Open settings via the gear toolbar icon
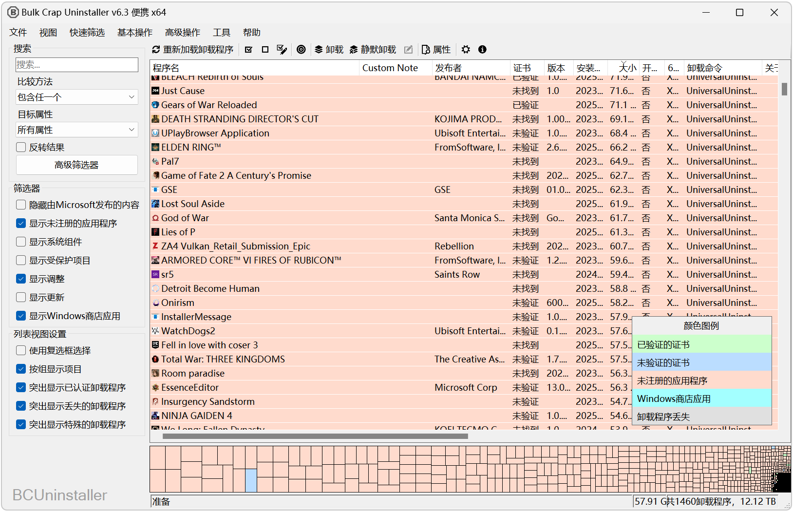This screenshot has width=793, height=512. [466, 50]
